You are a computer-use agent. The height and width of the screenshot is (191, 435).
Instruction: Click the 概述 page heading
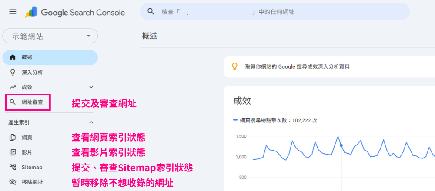[149, 36]
